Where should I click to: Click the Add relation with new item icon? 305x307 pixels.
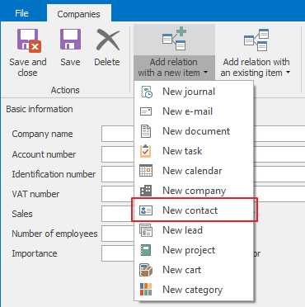pos(174,39)
